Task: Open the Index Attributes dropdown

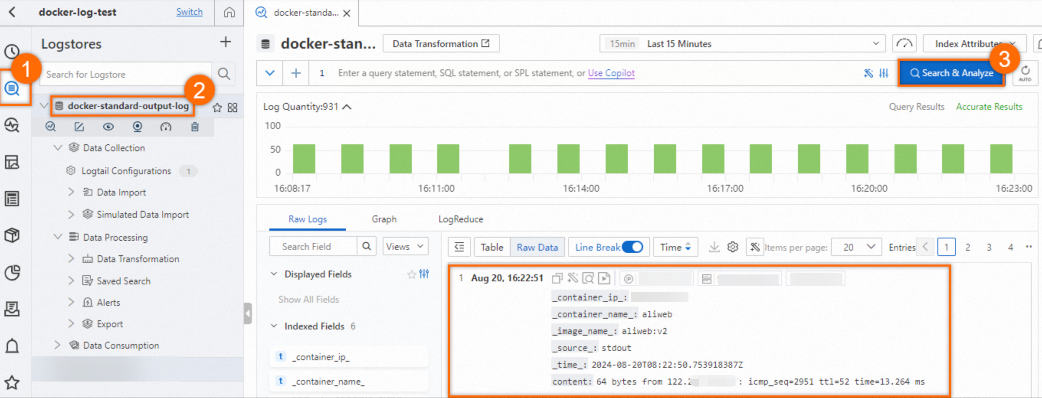Action: coord(975,44)
